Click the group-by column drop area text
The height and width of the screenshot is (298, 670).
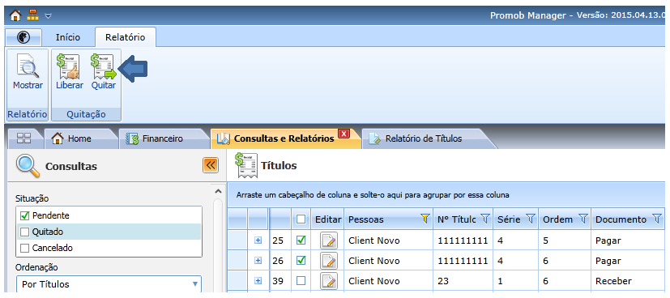(x=373, y=195)
